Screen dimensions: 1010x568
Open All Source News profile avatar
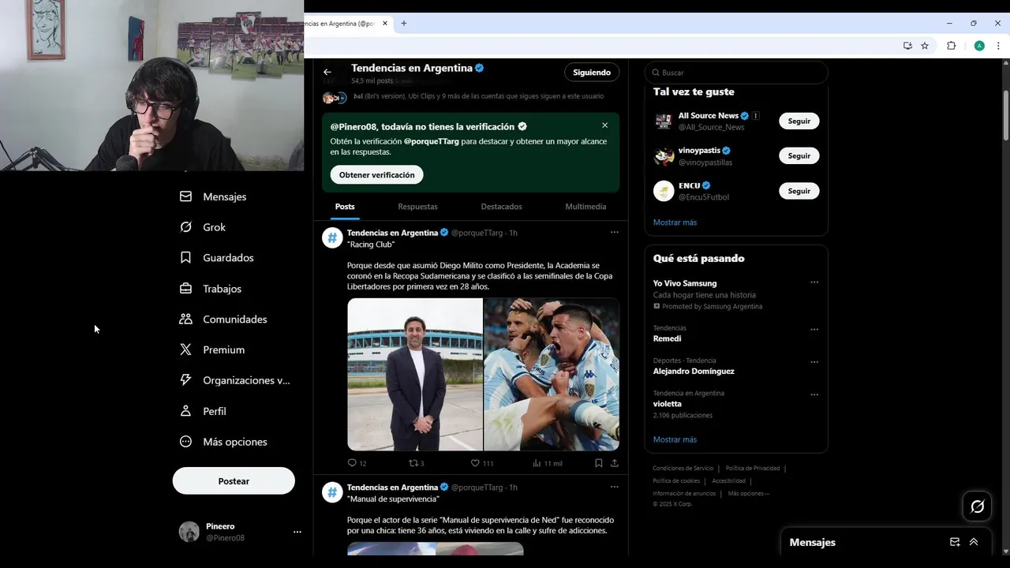[664, 121]
